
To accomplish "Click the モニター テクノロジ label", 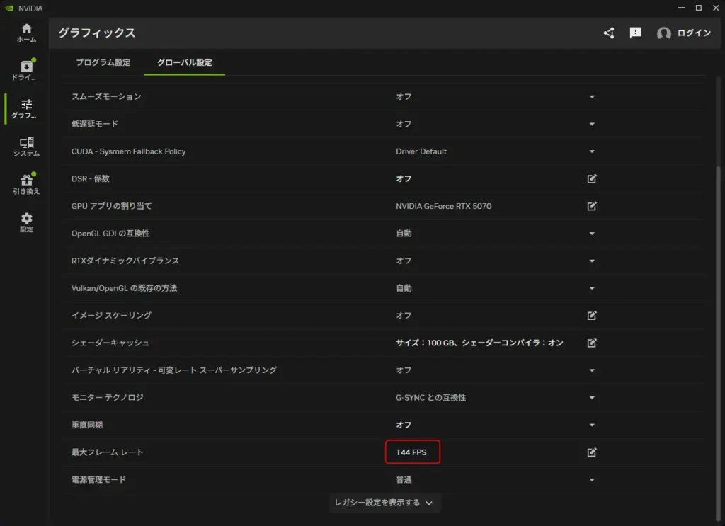I will pyautogui.click(x=108, y=397).
